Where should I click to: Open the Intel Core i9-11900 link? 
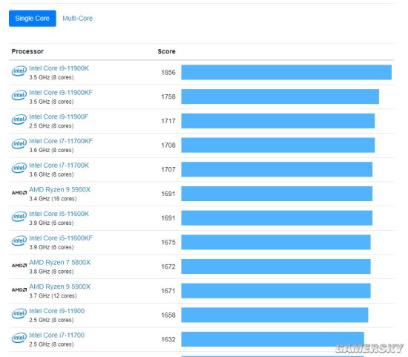[x=56, y=311]
